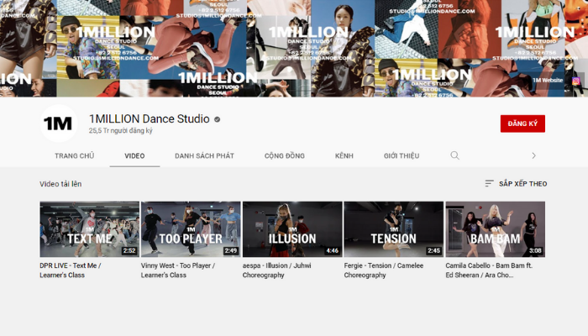The image size is (588, 336).
Task: Click the 25,5 Tr người đăng ký count
Action: click(121, 131)
